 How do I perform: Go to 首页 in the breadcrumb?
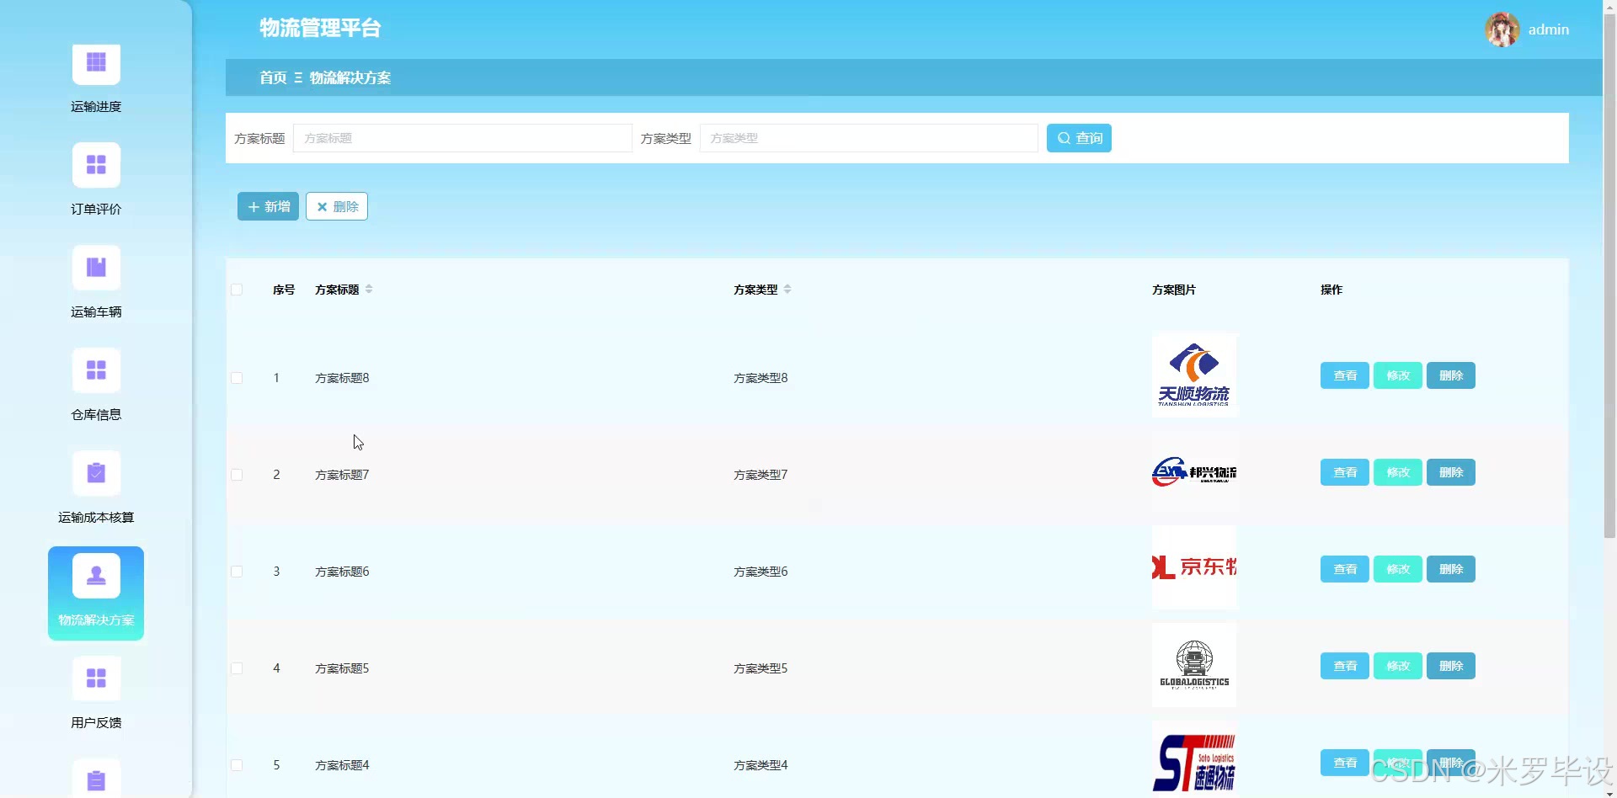[273, 77]
